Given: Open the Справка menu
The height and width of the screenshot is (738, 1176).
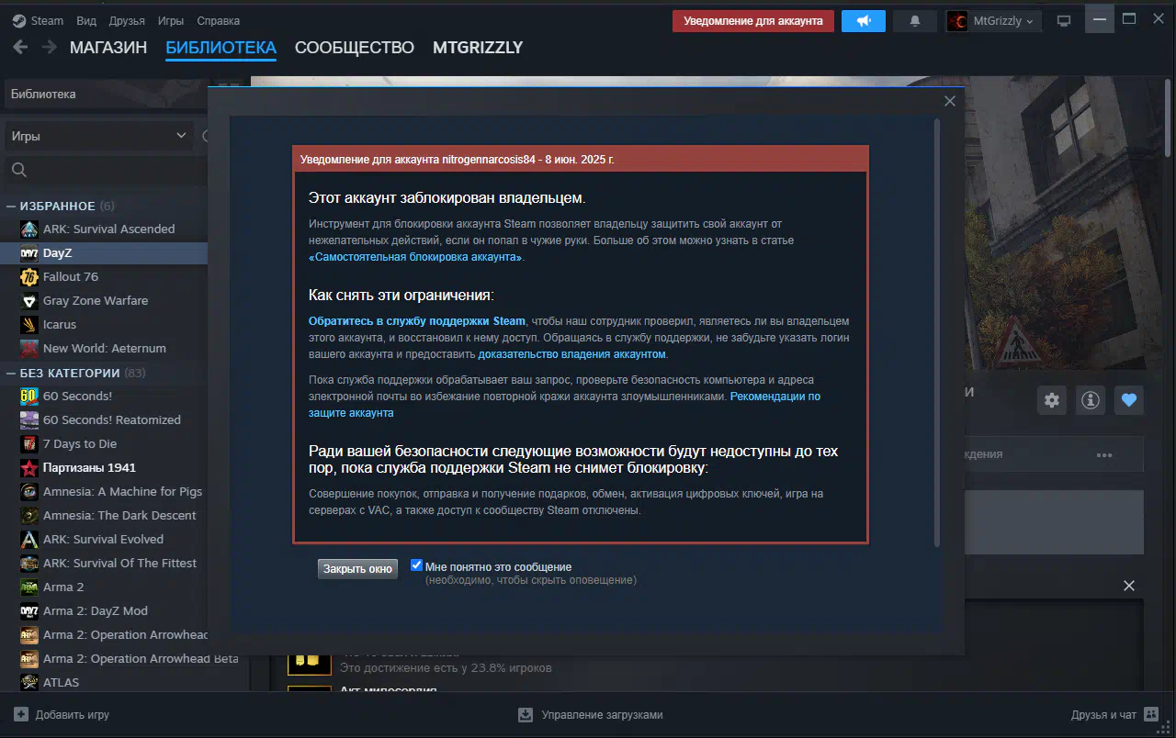Looking at the screenshot, I should click(219, 20).
